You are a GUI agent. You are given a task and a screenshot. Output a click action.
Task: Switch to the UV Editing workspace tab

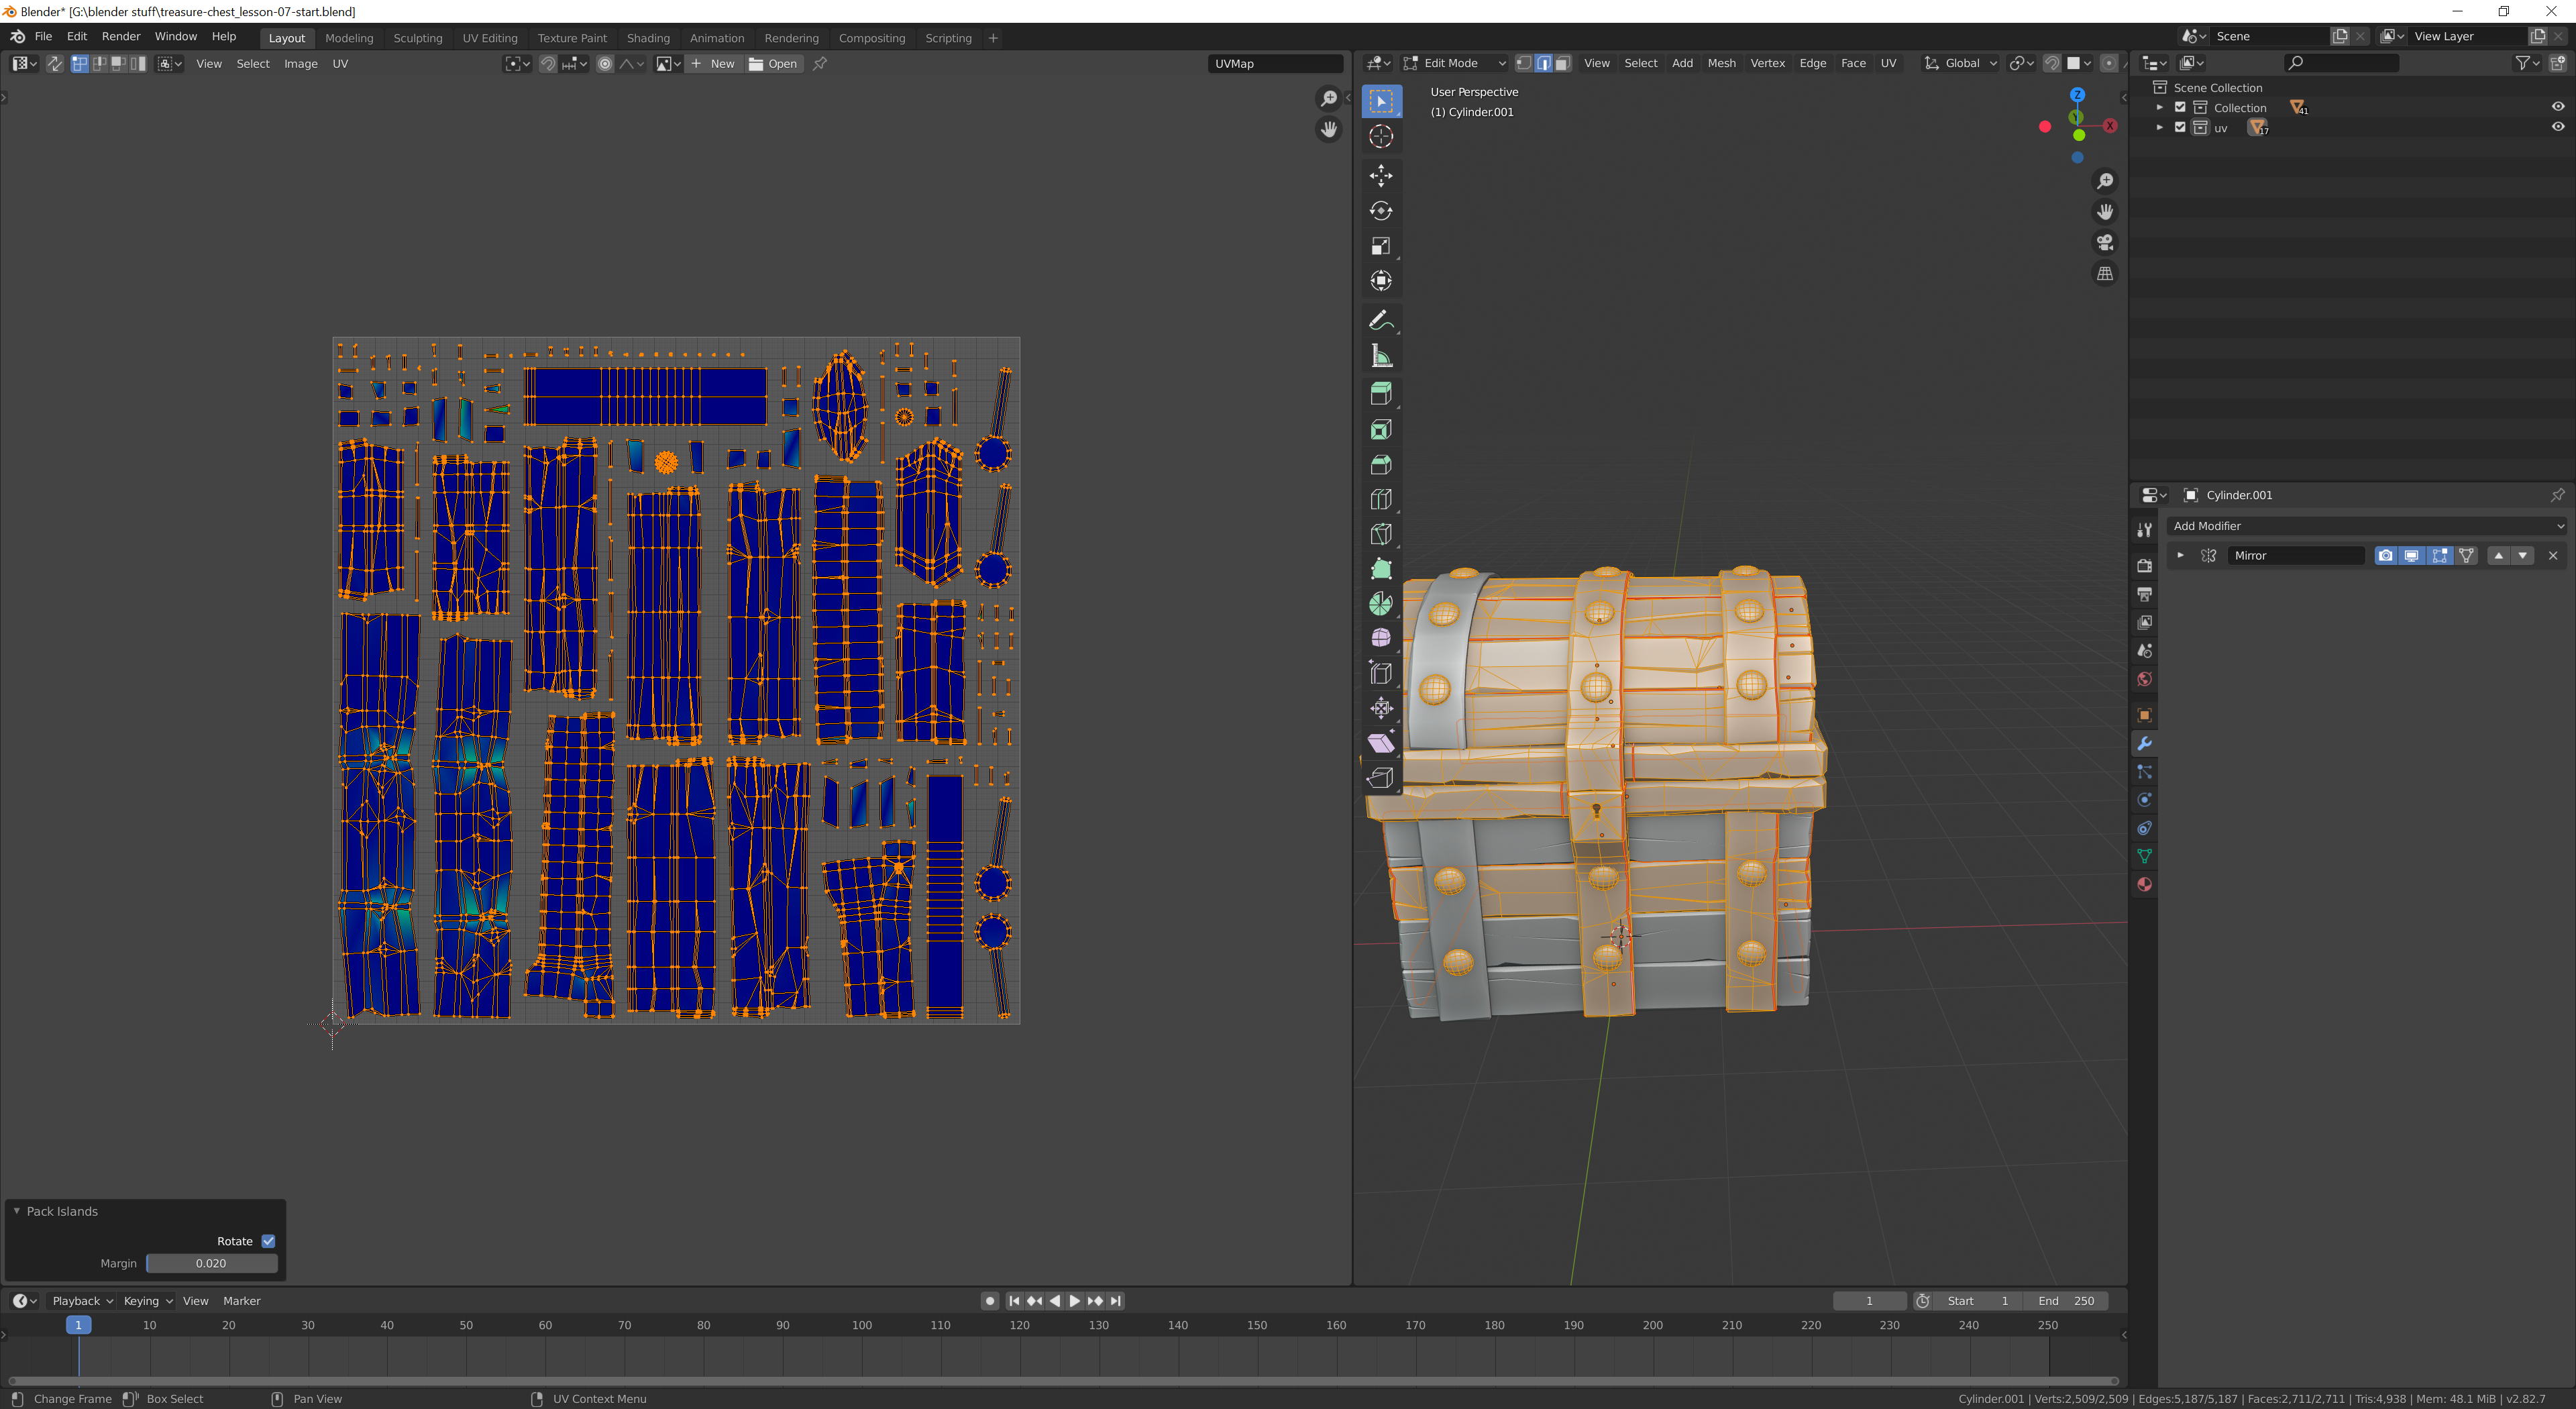click(489, 38)
